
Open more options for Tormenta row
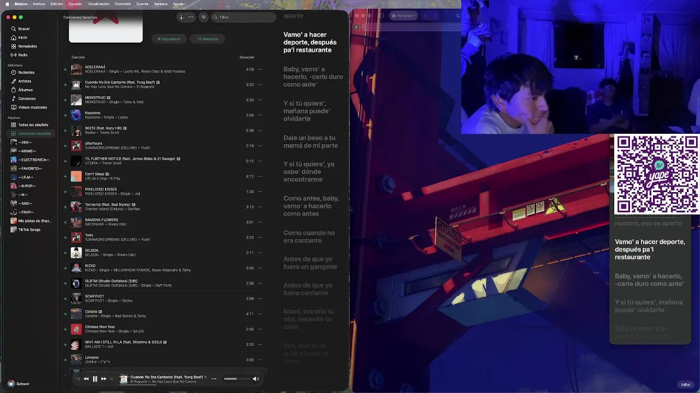point(260,207)
